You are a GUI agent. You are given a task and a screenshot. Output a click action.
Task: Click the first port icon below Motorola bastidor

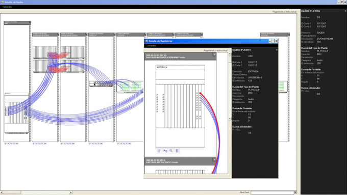coord(159,151)
